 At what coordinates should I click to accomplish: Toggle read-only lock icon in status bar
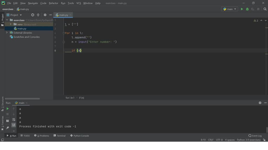(x=264, y=140)
